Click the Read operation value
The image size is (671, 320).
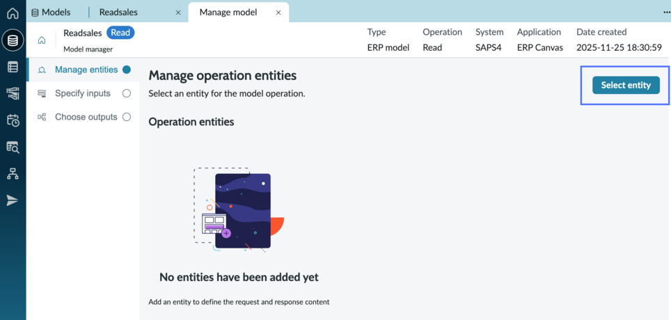pyautogui.click(x=432, y=47)
